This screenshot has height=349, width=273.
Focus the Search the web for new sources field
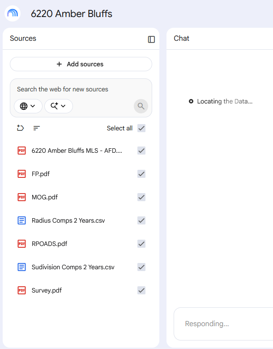click(x=63, y=89)
